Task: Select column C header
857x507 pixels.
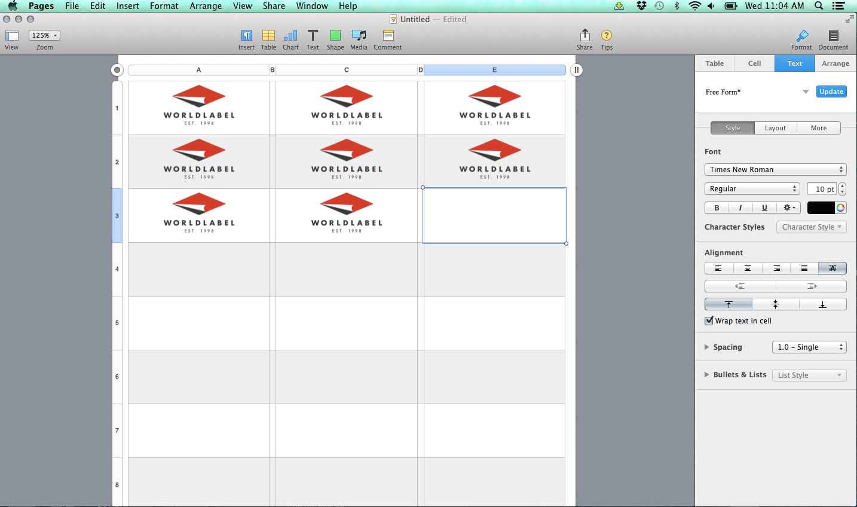Action: [346, 70]
